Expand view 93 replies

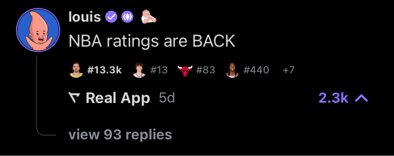pos(120,134)
